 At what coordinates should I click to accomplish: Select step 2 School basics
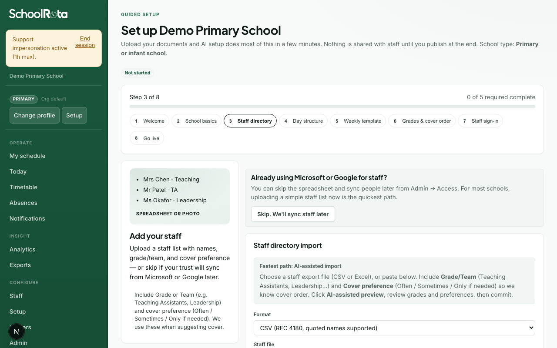coord(196,121)
